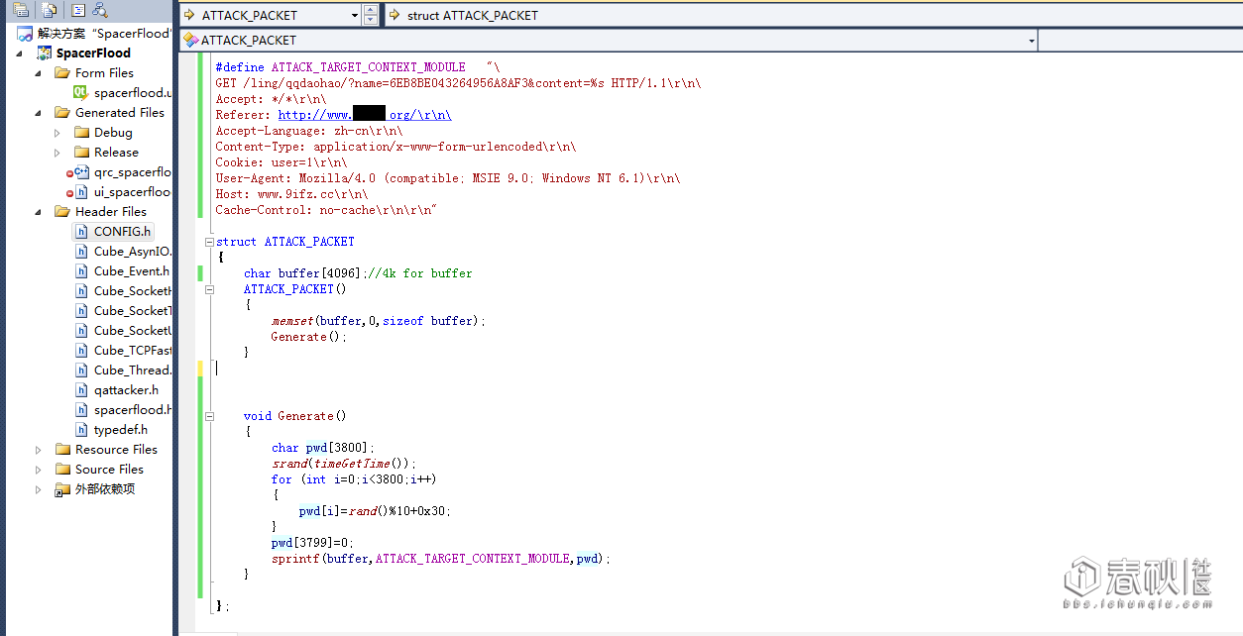Click the Generated Files folder icon
The width and height of the screenshot is (1243, 636).
tap(62, 112)
